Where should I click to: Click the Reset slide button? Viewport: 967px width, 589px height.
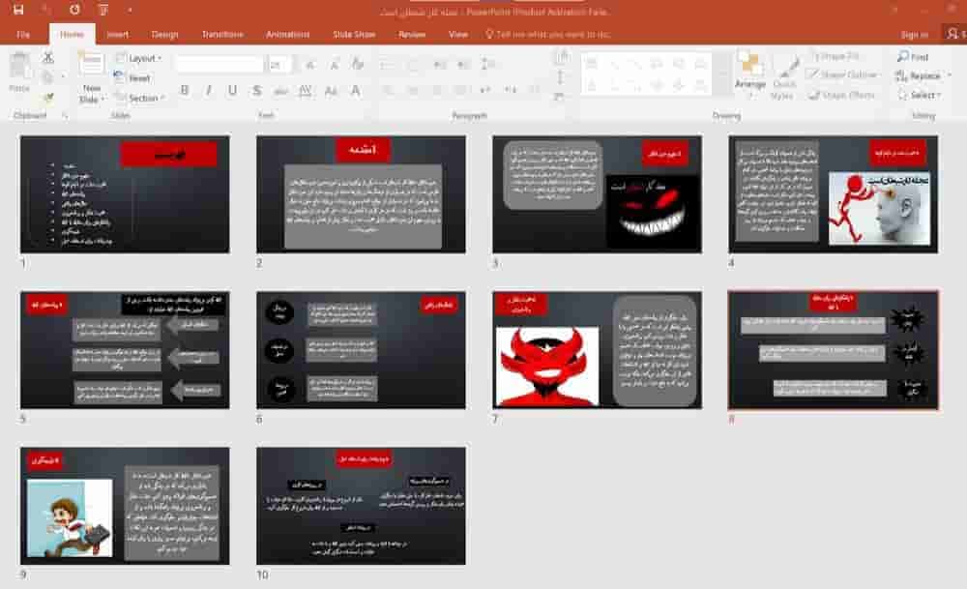tap(133, 78)
